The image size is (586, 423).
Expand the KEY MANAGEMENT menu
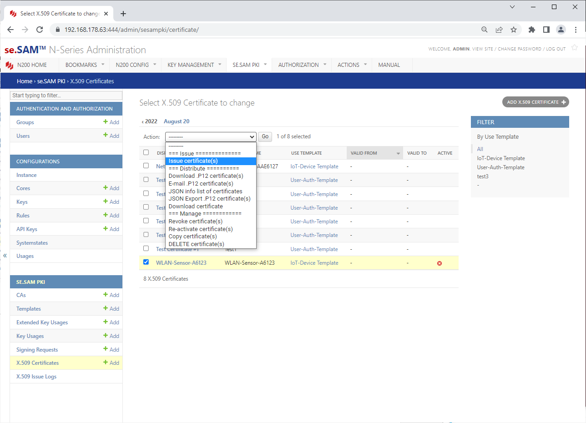point(220,64)
